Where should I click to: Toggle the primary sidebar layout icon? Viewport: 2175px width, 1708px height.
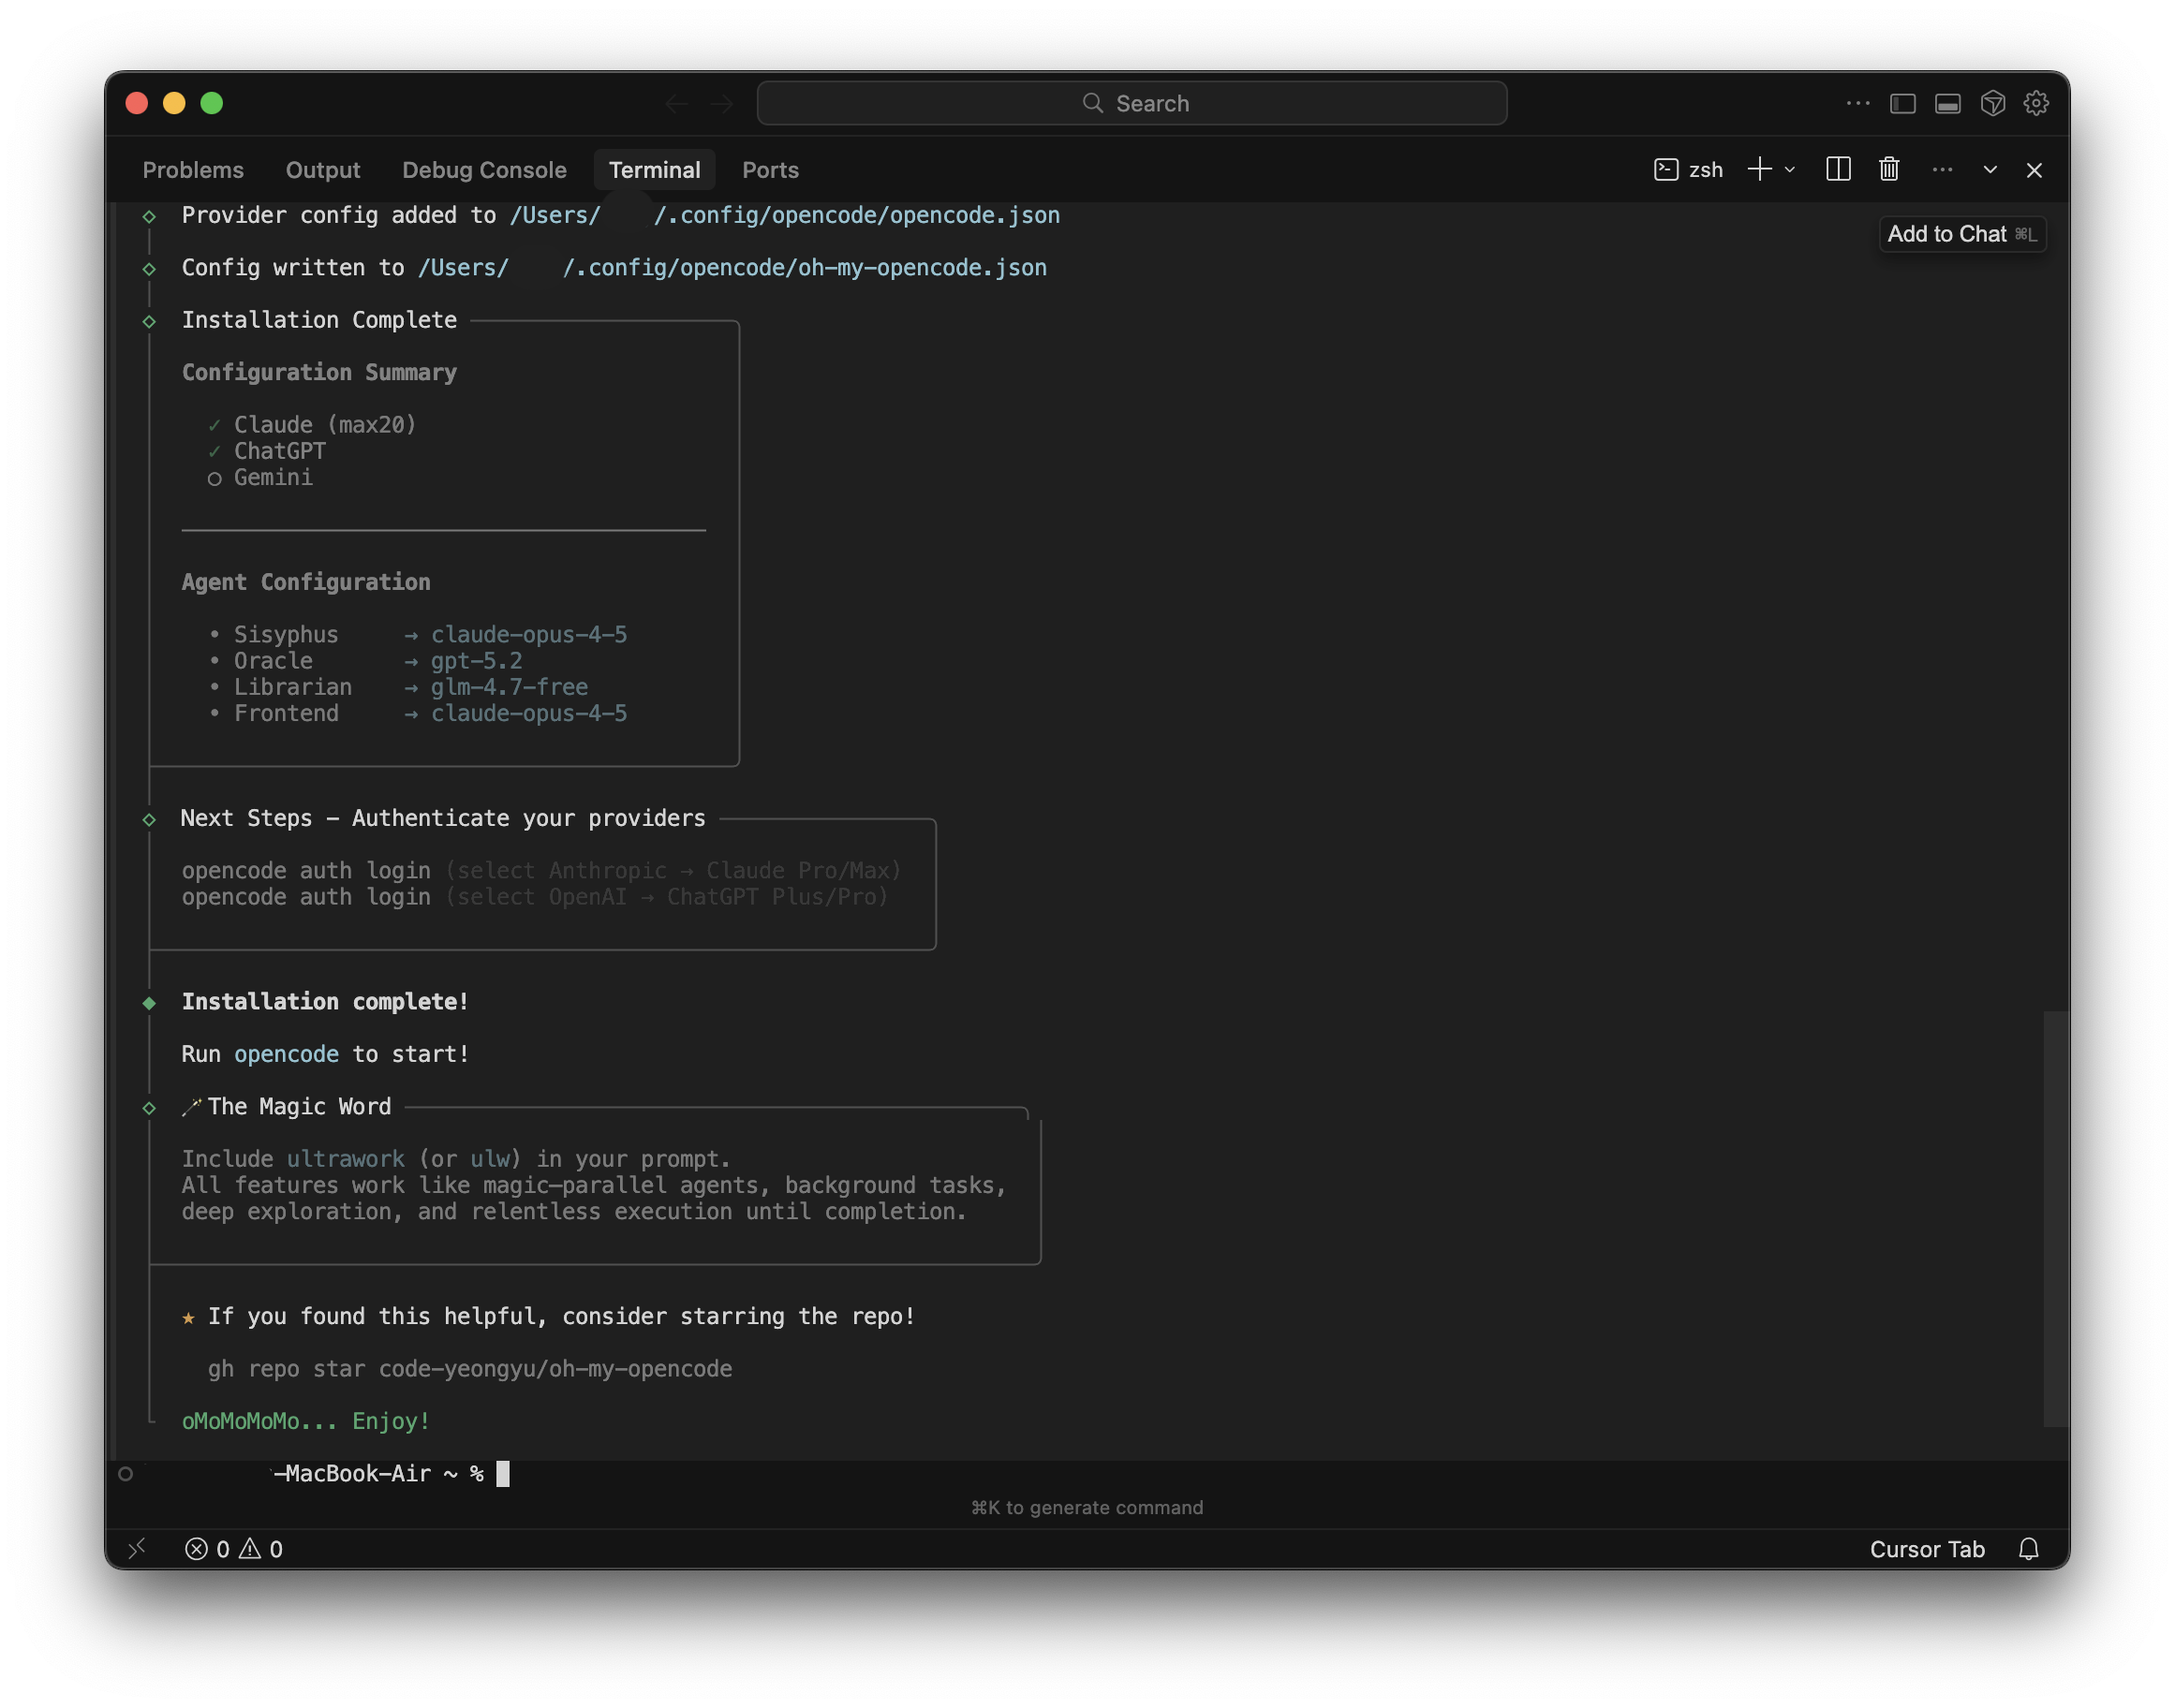click(x=1901, y=103)
